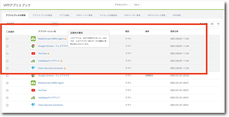Screen dimensions: 229x117
Task: Check MobiConnect MDM Agent row dated 2021/02/01
Action: pos(7,39)
